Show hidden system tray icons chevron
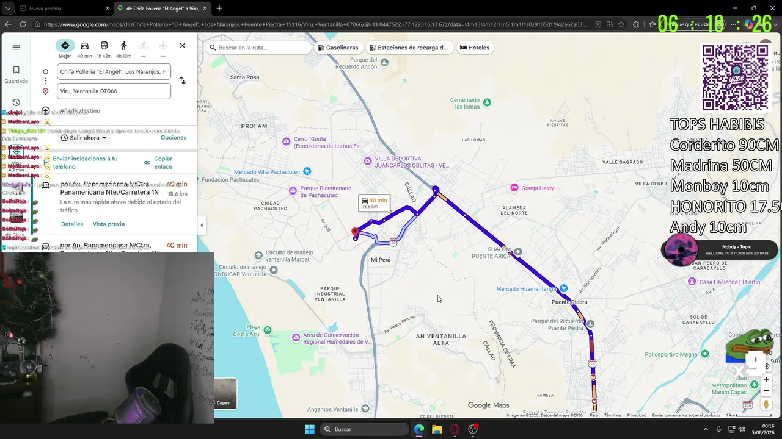 coord(704,429)
